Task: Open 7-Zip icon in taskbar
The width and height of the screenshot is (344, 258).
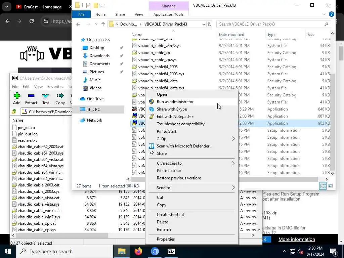Action: point(171,251)
